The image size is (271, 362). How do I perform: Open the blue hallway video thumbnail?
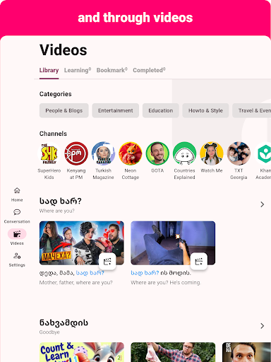[x=173, y=243]
